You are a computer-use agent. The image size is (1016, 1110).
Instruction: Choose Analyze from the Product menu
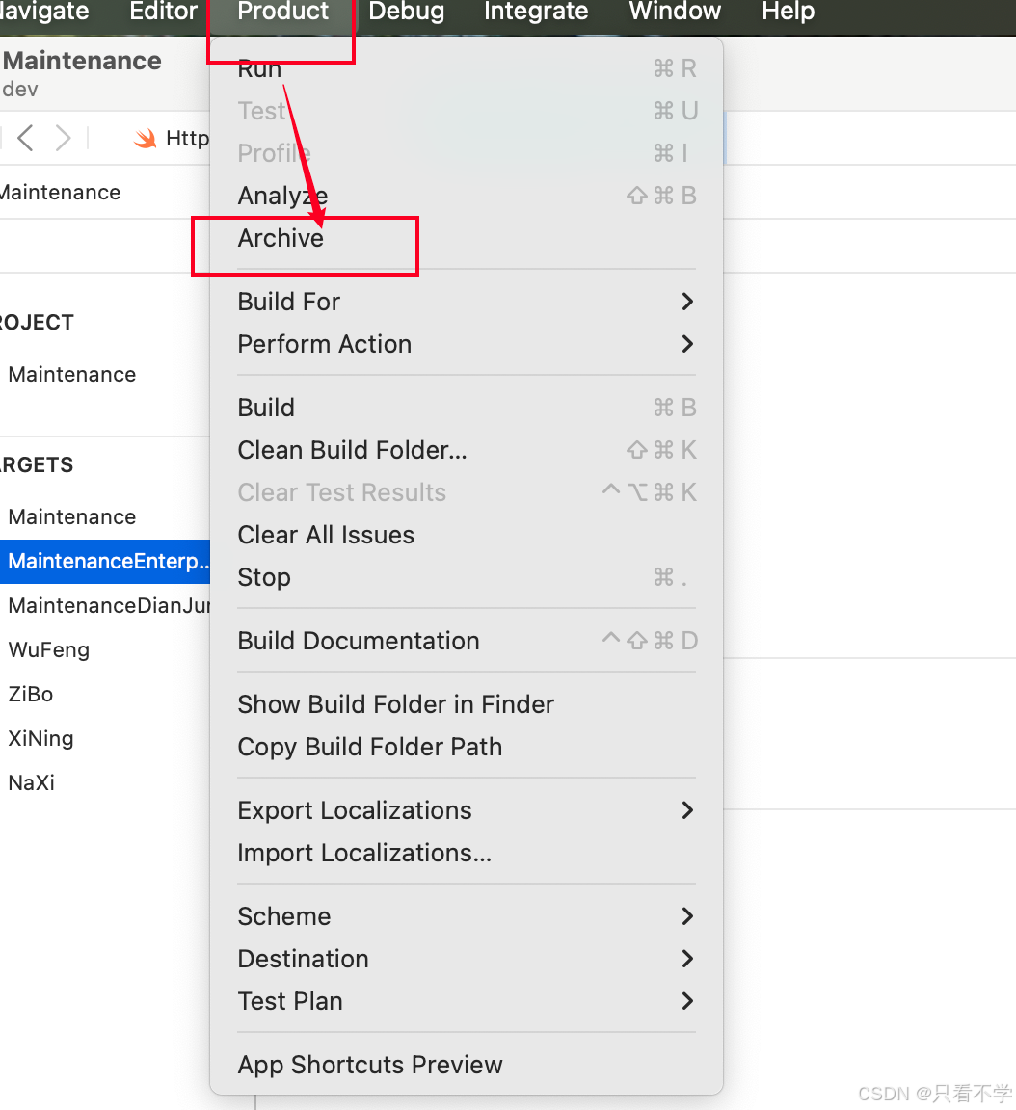467,196
